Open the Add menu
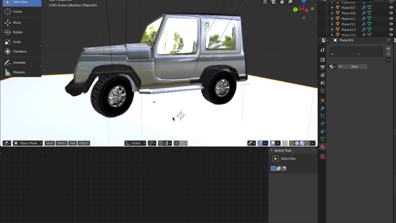 pyautogui.click(x=72, y=143)
